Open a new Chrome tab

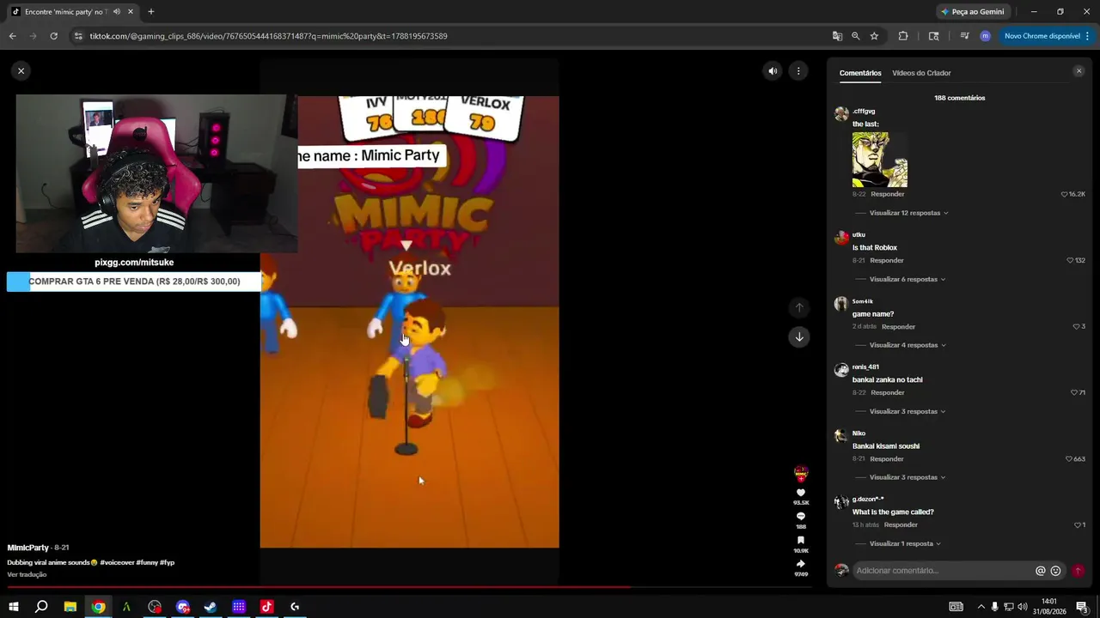(150, 12)
